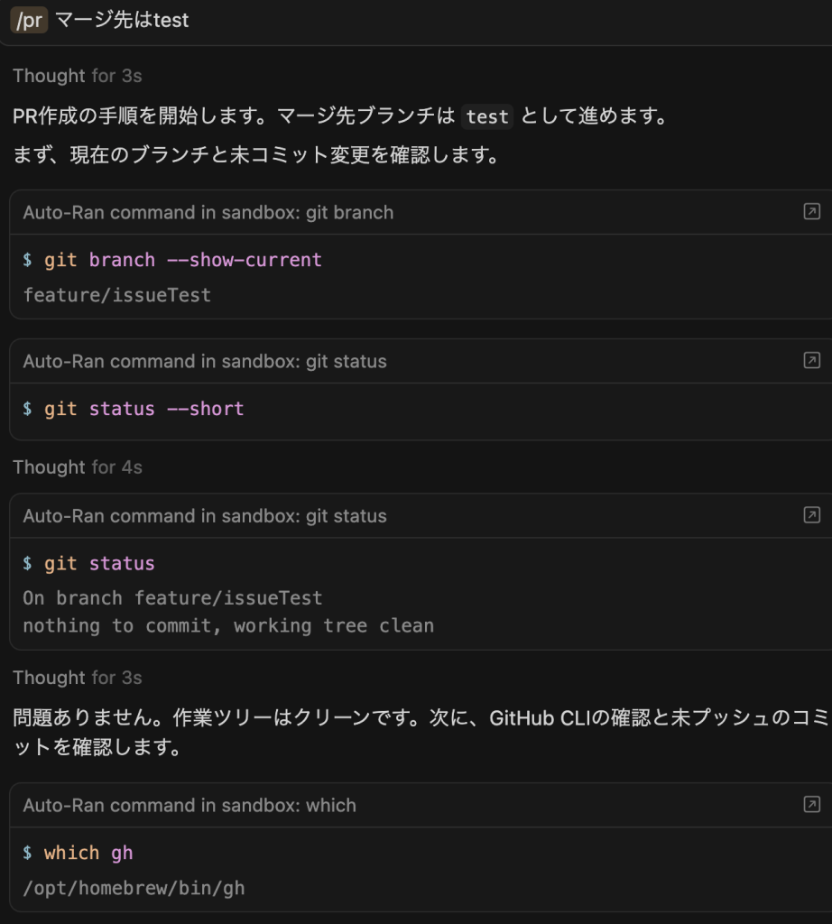Click the "nothing to commit, working tree clean" output

pyautogui.click(x=227, y=625)
